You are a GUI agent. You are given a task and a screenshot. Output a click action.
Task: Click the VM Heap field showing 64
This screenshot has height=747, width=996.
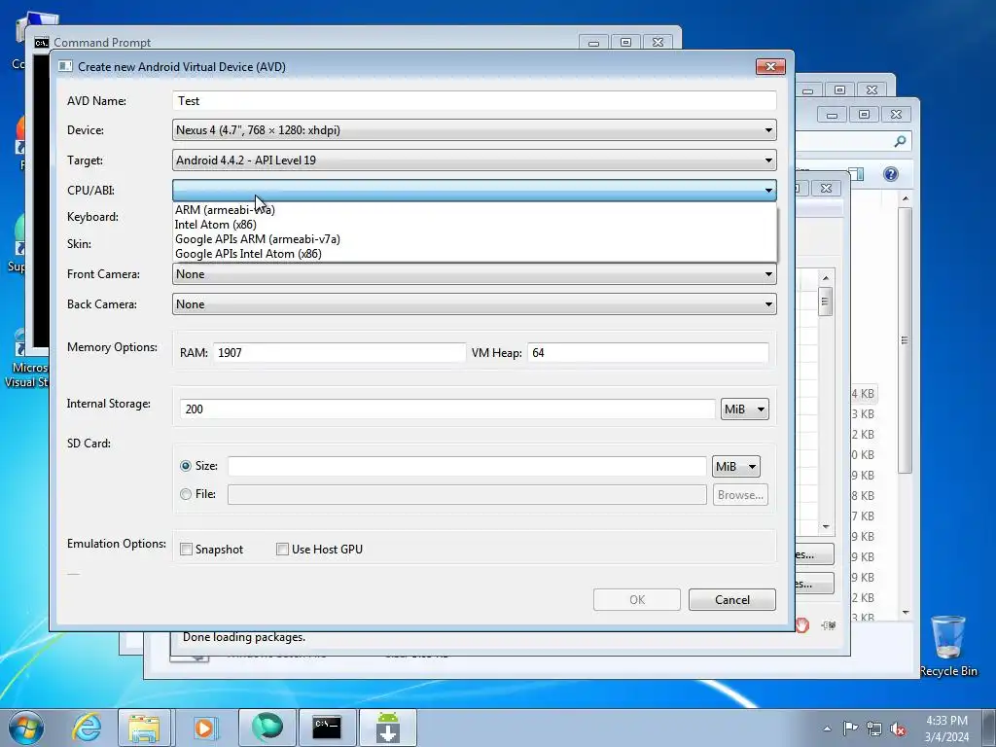(x=648, y=352)
